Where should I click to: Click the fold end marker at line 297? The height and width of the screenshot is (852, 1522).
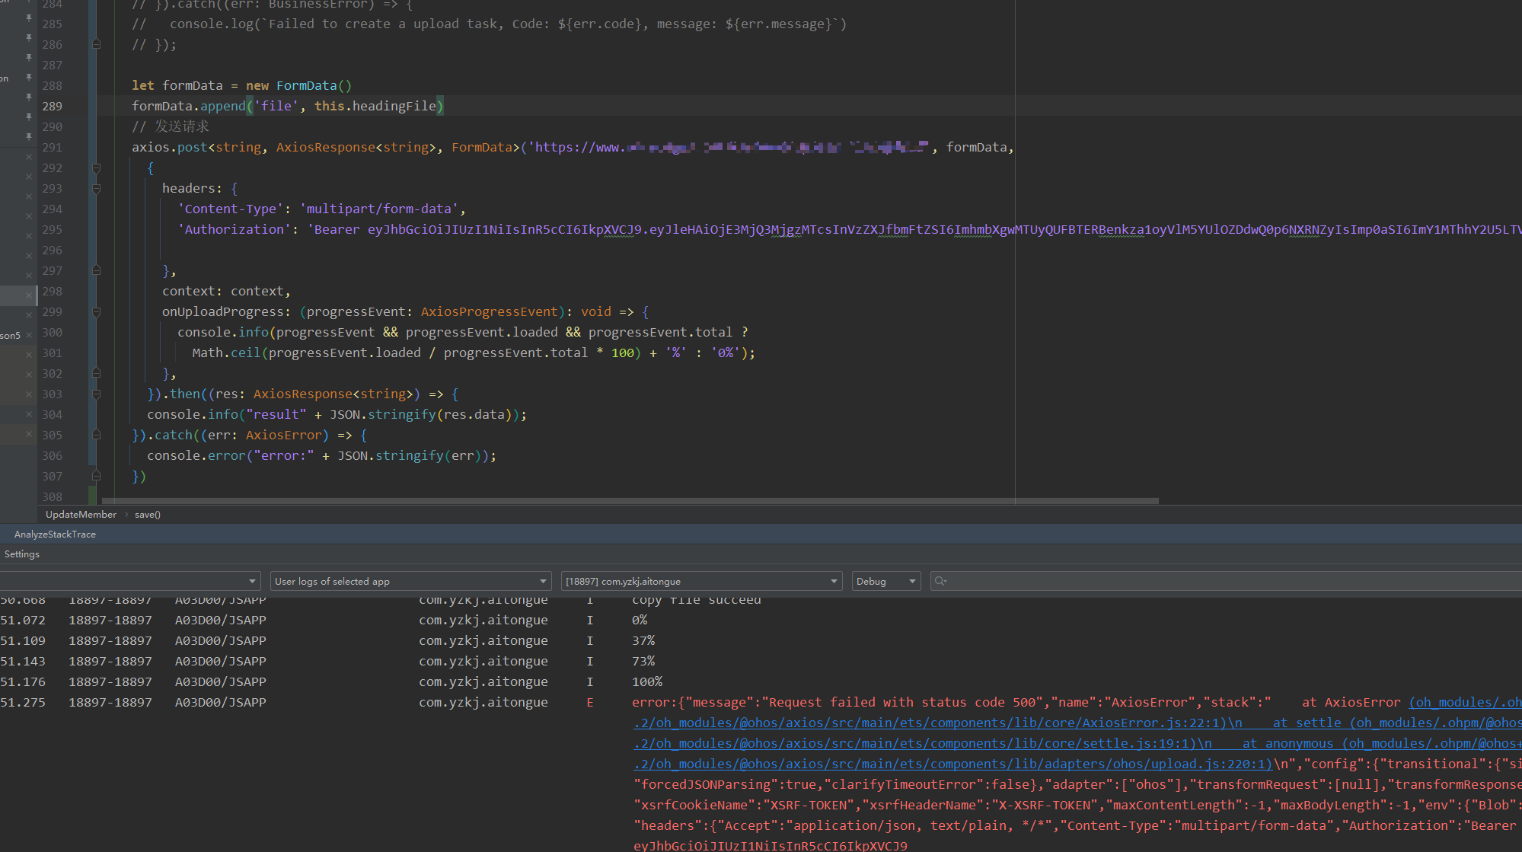click(x=97, y=270)
